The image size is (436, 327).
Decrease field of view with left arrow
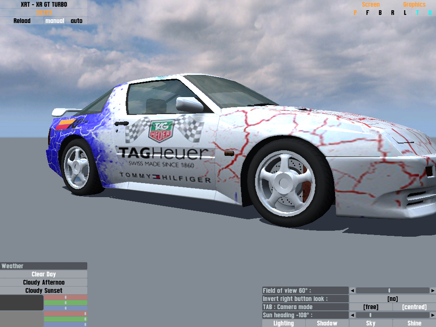(x=352, y=290)
